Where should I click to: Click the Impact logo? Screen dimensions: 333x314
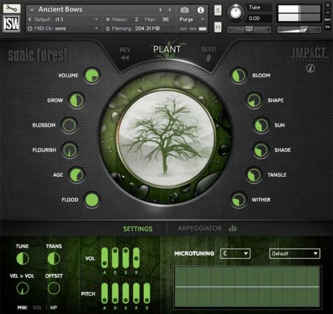[x=309, y=53]
